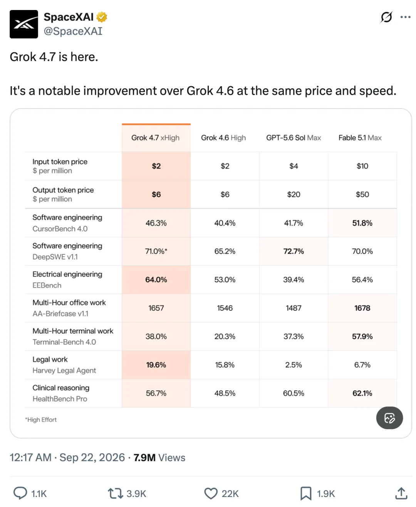Like the post with the heart icon
The width and height of the screenshot is (416, 507).
pyautogui.click(x=211, y=493)
